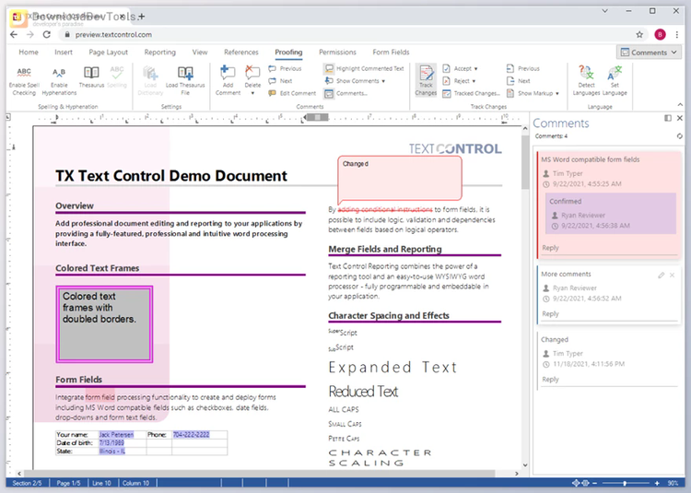
Task: Go to Previous tracked change
Action: (x=523, y=69)
